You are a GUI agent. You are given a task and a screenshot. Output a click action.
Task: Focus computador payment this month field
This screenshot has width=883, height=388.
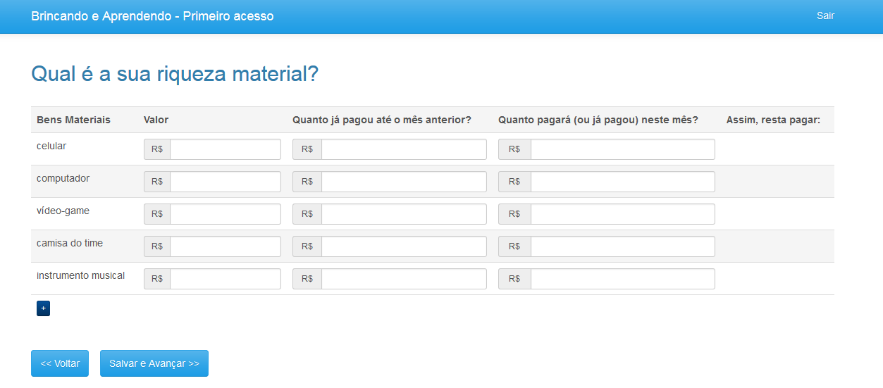[x=623, y=182]
